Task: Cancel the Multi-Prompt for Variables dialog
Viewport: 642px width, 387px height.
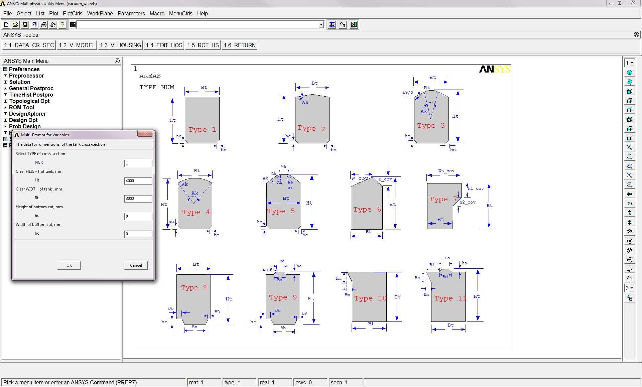Action: 136,265
